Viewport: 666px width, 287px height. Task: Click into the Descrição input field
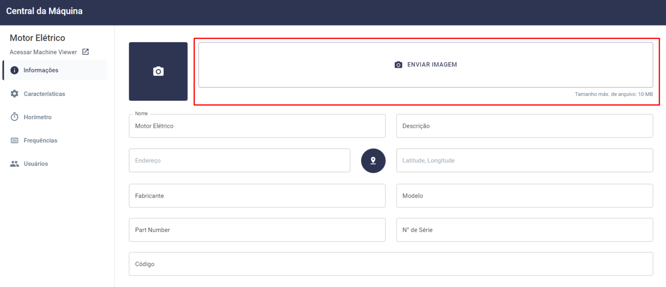pos(524,126)
